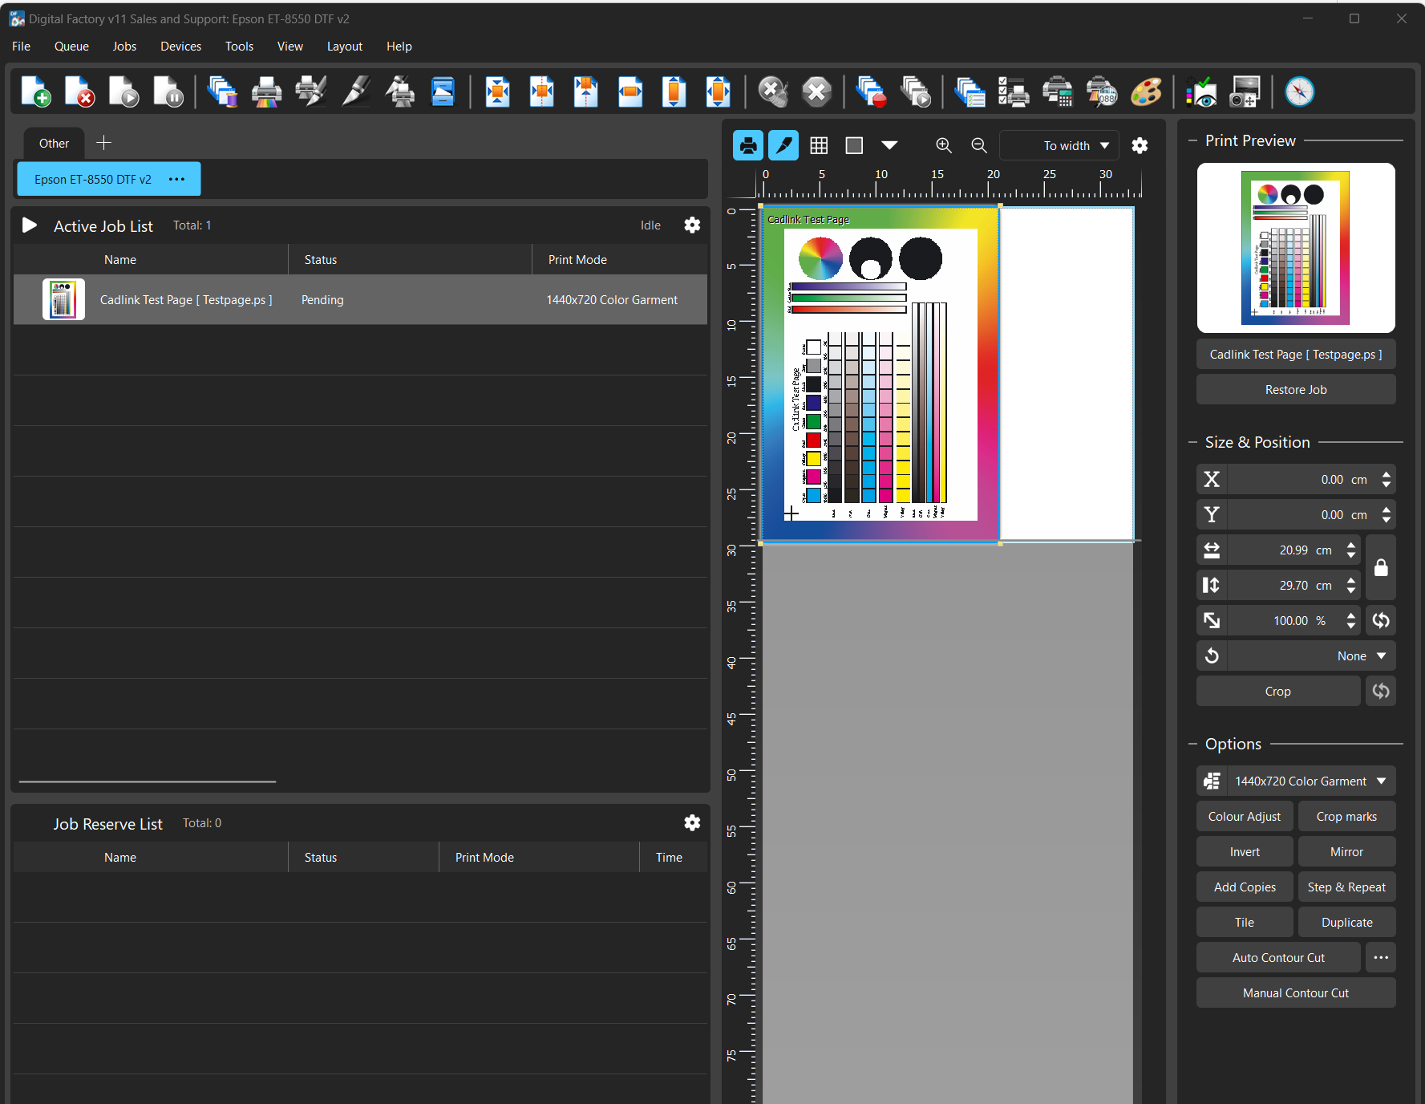Image resolution: width=1425 pixels, height=1104 pixels.
Task: Toggle Mirror option
Action: pos(1346,851)
